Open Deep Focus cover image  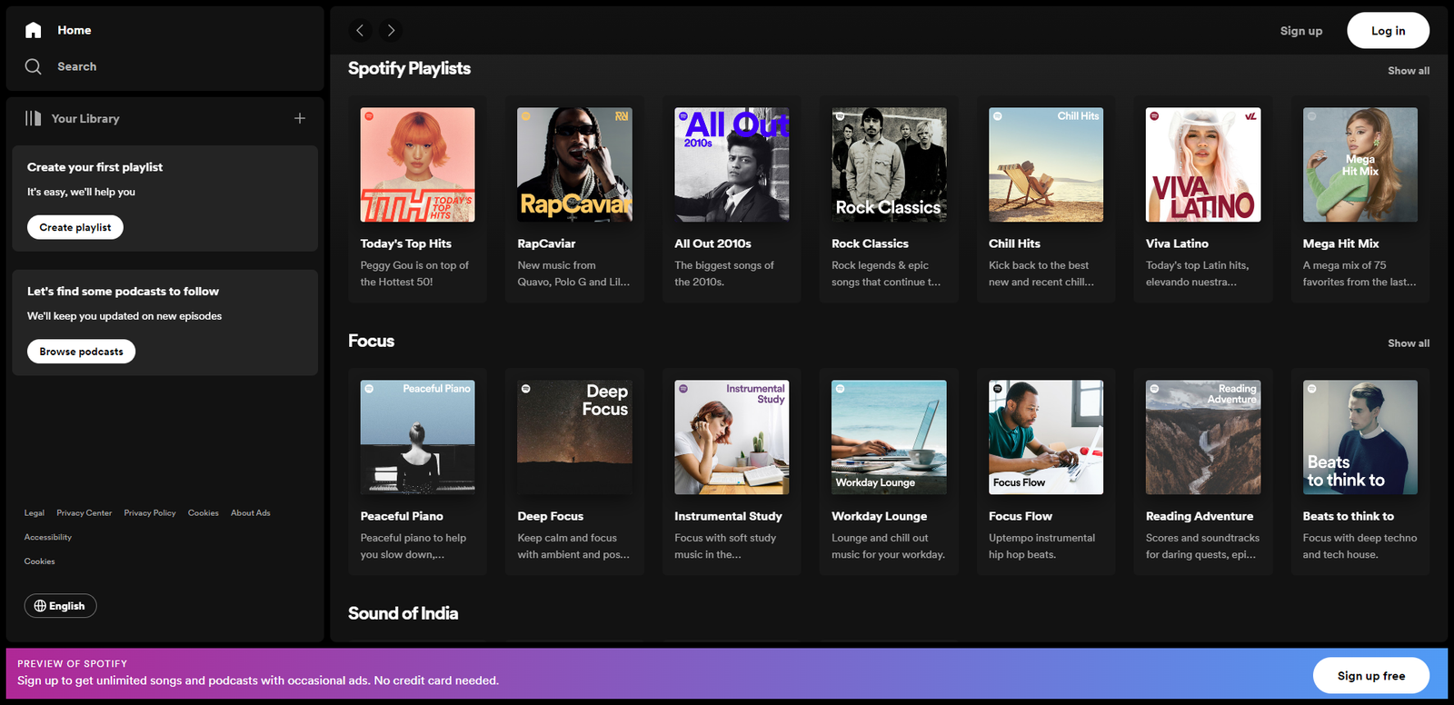coord(575,437)
